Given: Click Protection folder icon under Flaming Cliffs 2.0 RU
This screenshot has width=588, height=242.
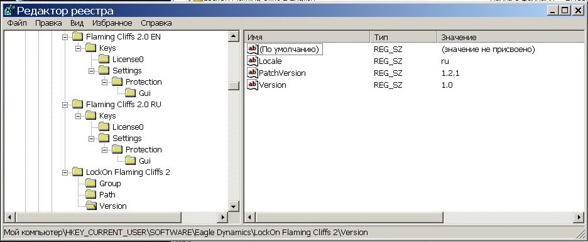Looking at the screenshot, I should click(117, 149).
